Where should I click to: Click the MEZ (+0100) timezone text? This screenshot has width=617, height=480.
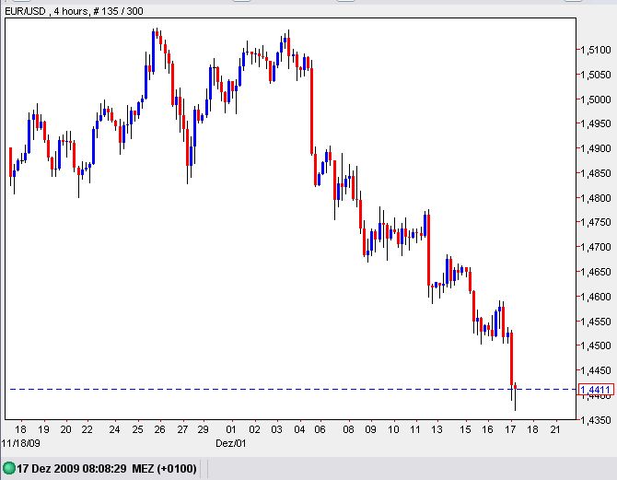pos(164,469)
